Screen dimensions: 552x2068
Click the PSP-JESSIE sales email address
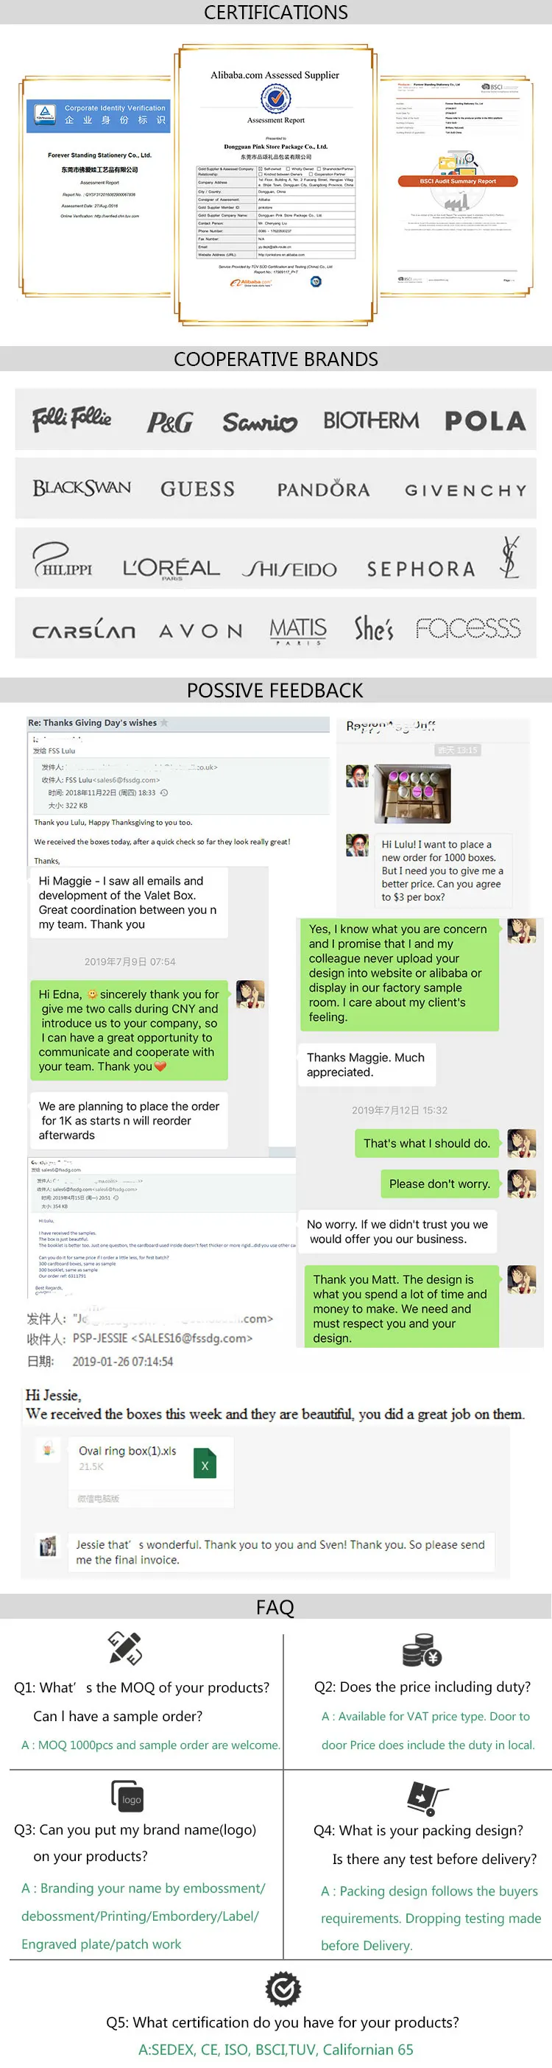162,1338
